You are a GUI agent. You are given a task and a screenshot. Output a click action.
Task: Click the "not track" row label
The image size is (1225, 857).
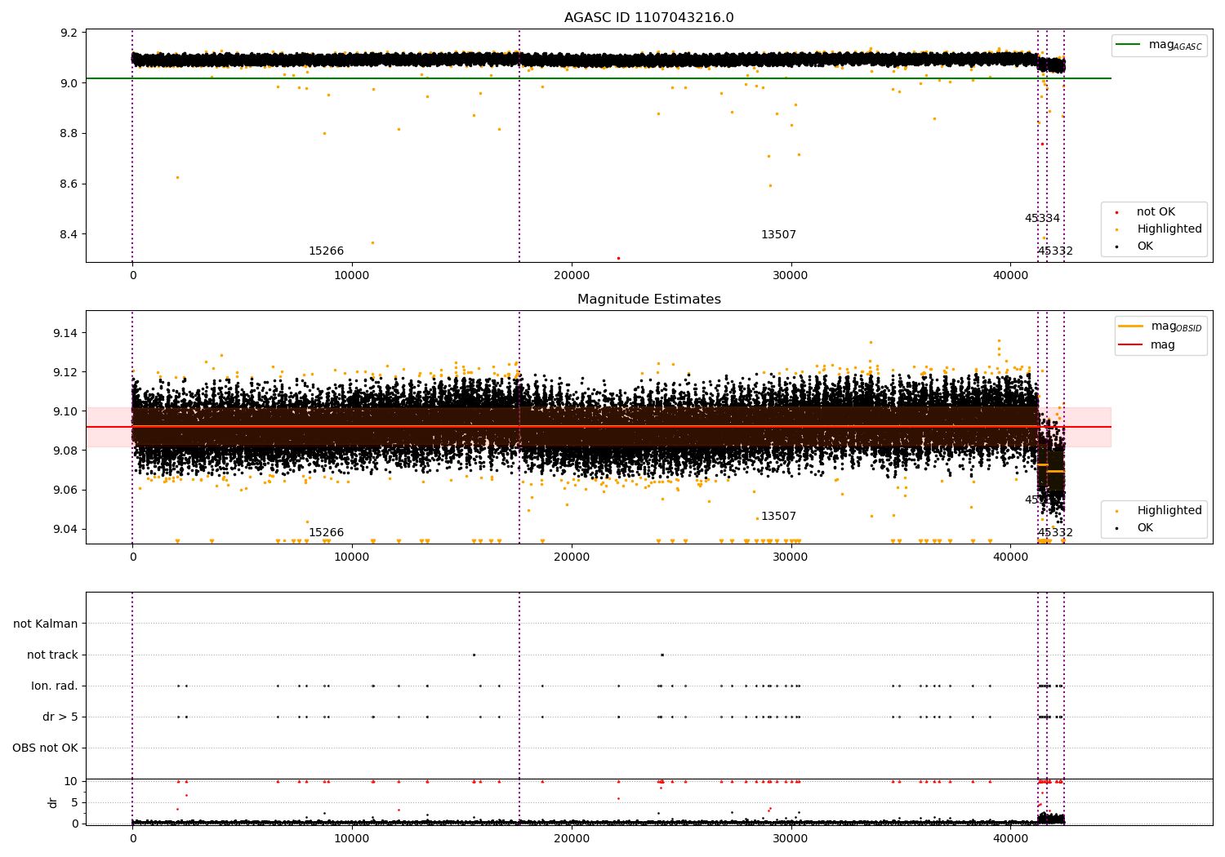pos(52,655)
